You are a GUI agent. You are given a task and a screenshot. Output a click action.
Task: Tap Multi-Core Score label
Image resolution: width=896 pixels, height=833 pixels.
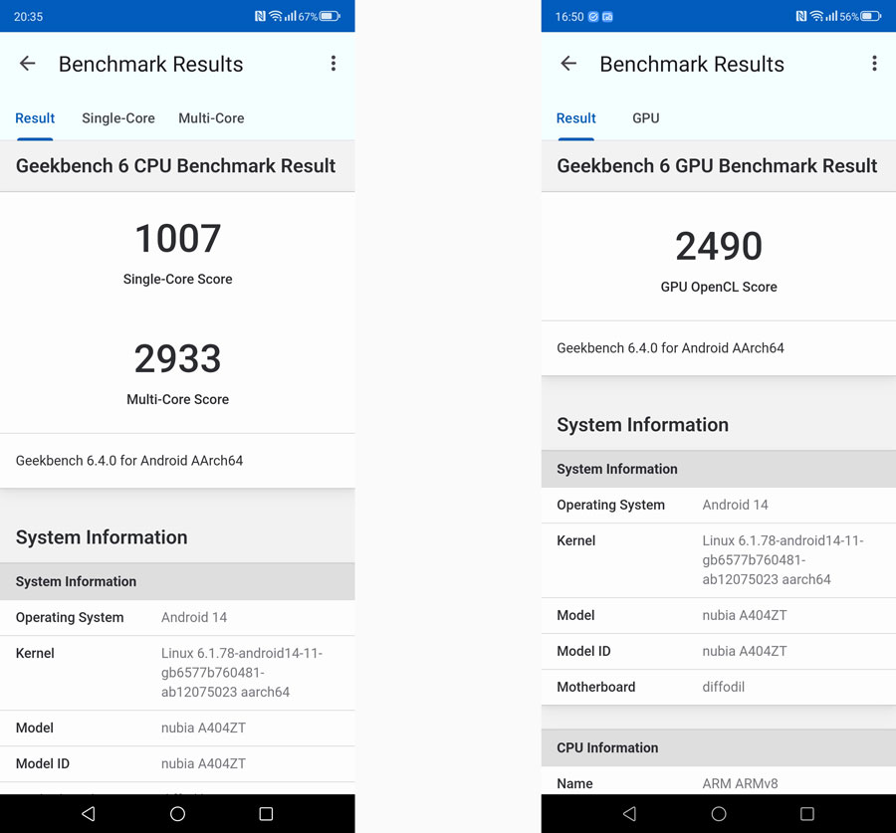178,399
